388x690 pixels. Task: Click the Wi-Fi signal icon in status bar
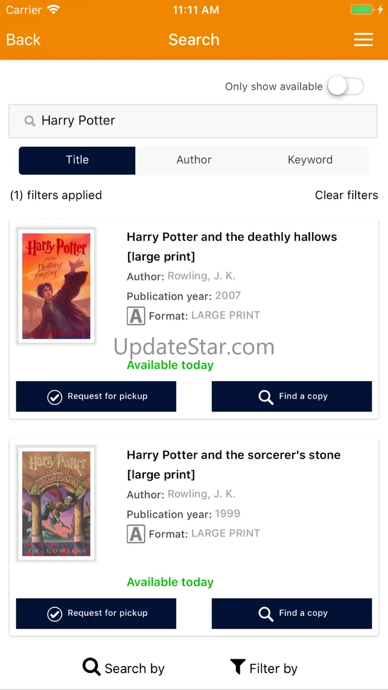click(53, 10)
